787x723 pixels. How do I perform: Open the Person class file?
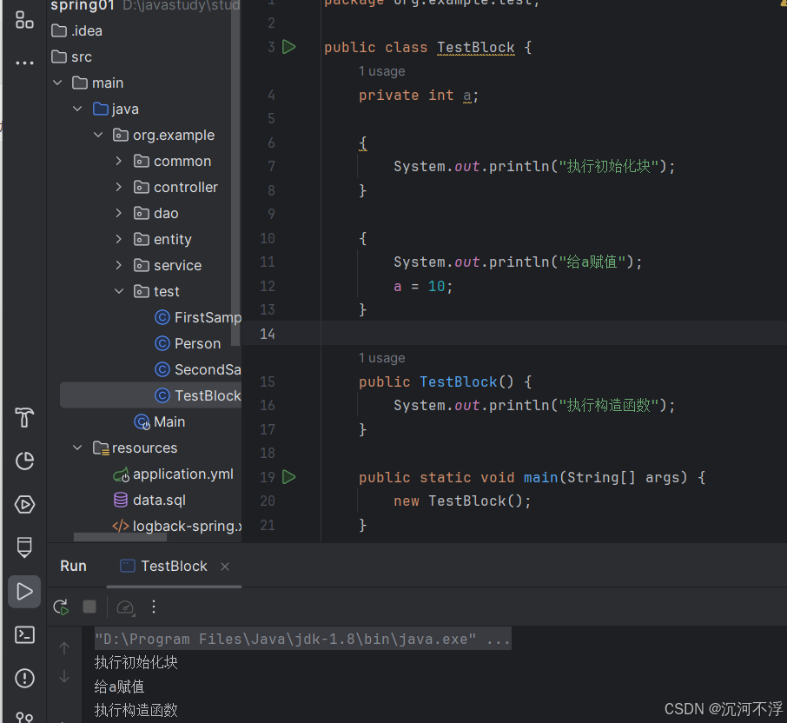pos(188,344)
